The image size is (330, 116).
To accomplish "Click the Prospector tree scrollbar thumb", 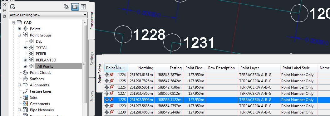I will (x=84, y=64).
